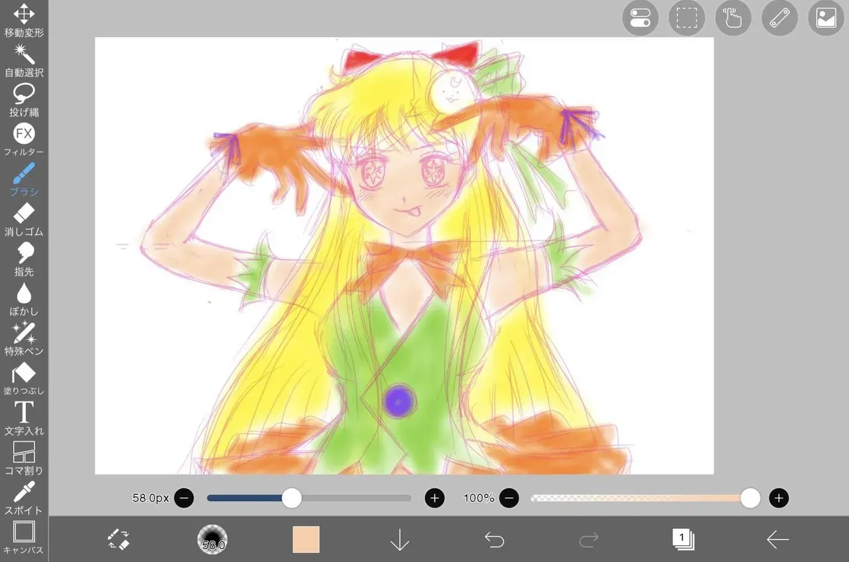Pick the Smudge (指先) tool
The width and height of the screenshot is (849, 562).
[x=24, y=259]
